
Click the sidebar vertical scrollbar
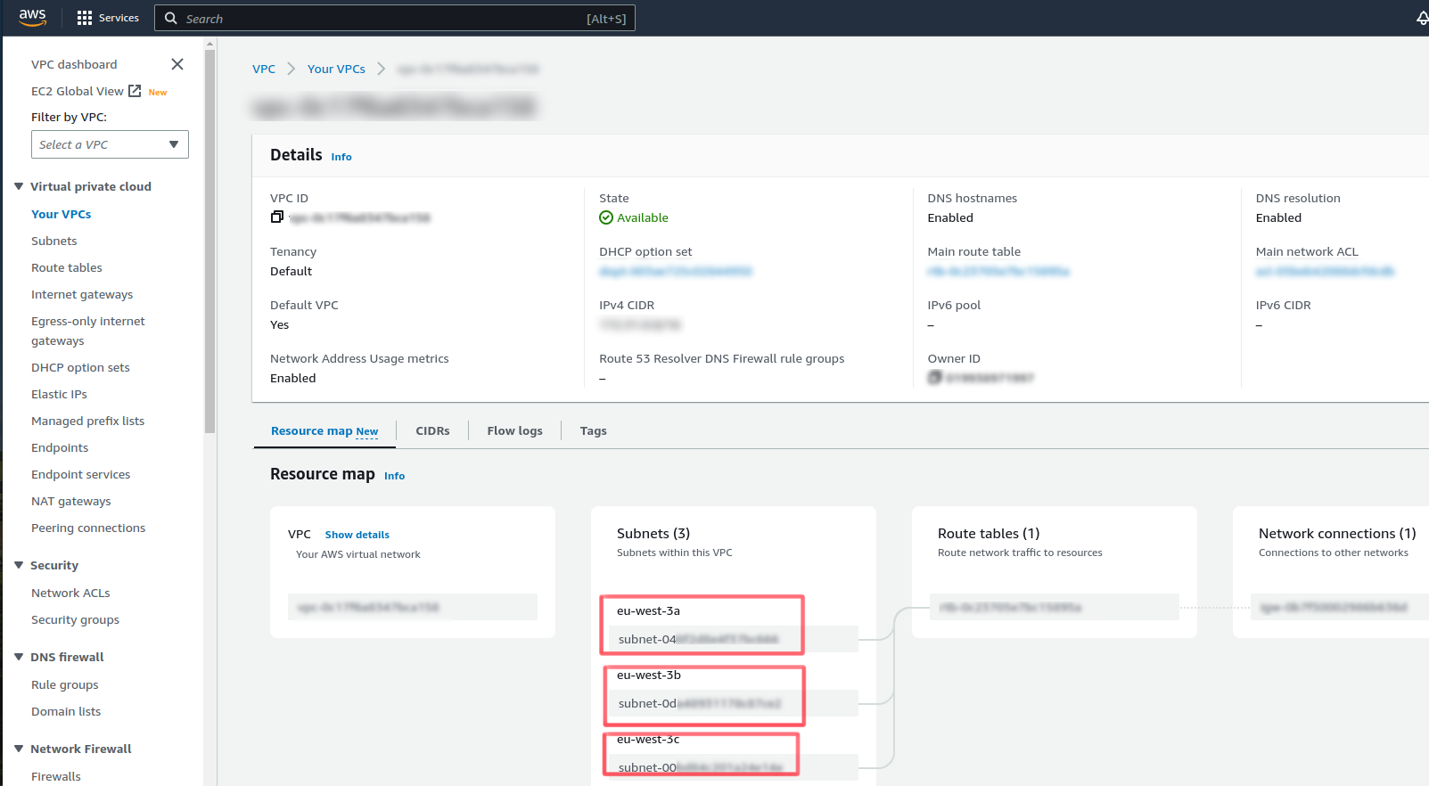click(209, 241)
